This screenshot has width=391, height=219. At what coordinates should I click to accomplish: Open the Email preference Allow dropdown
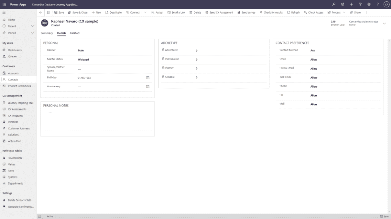click(345, 60)
